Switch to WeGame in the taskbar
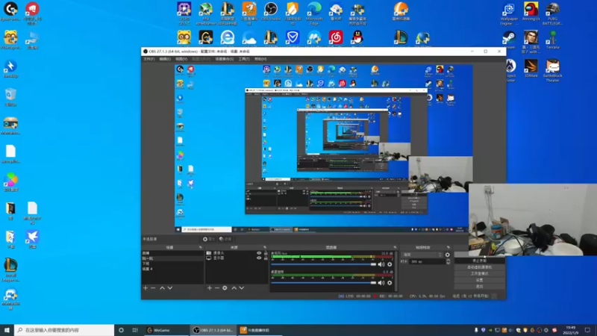The height and width of the screenshot is (336, 597). (166, 330)
